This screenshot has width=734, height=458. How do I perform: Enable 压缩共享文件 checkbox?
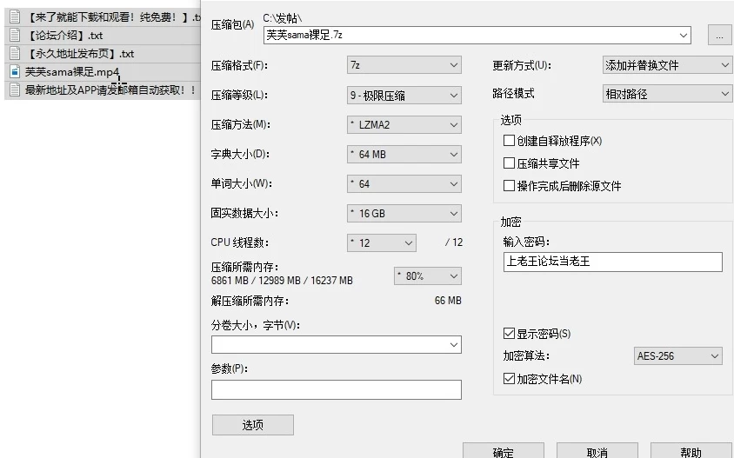(509, 163)
